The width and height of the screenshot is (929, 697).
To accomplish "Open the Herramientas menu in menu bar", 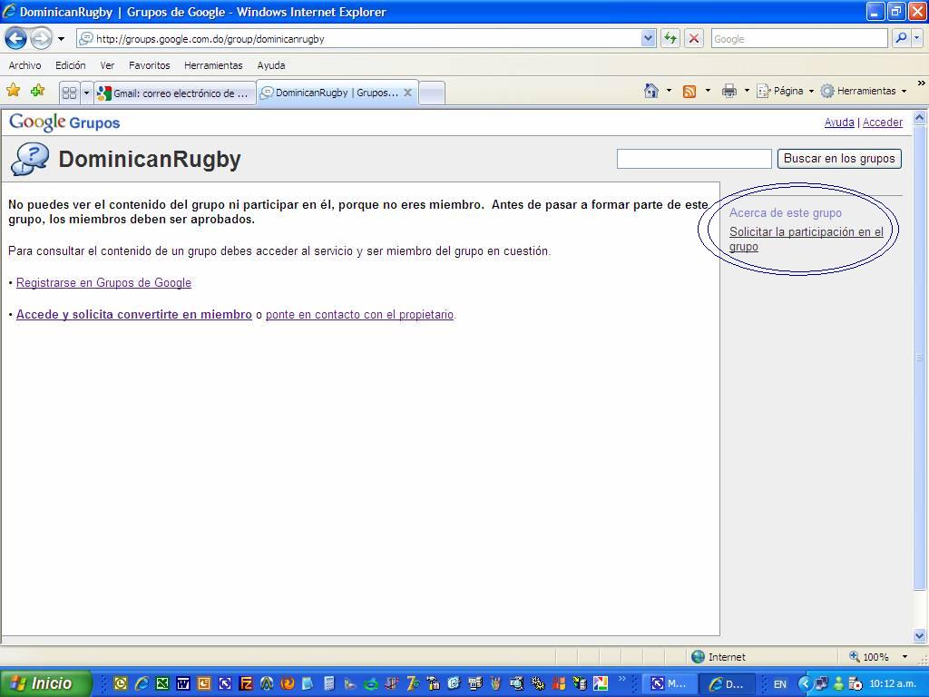I will tap(213, 65).
